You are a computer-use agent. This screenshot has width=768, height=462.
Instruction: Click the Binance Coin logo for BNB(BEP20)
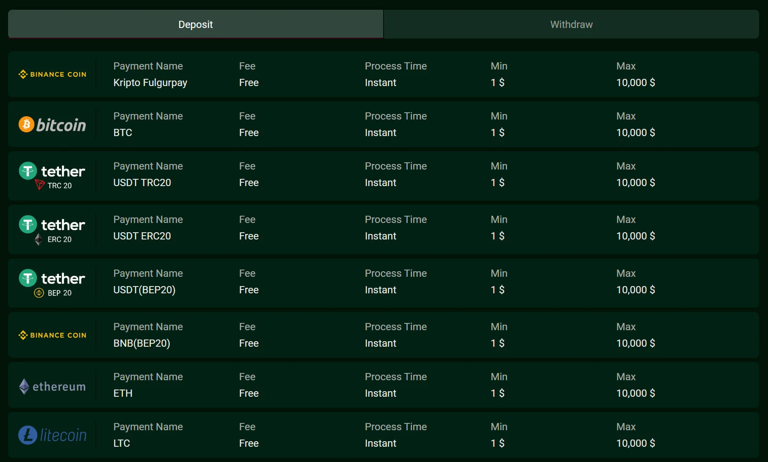(52, 335)
